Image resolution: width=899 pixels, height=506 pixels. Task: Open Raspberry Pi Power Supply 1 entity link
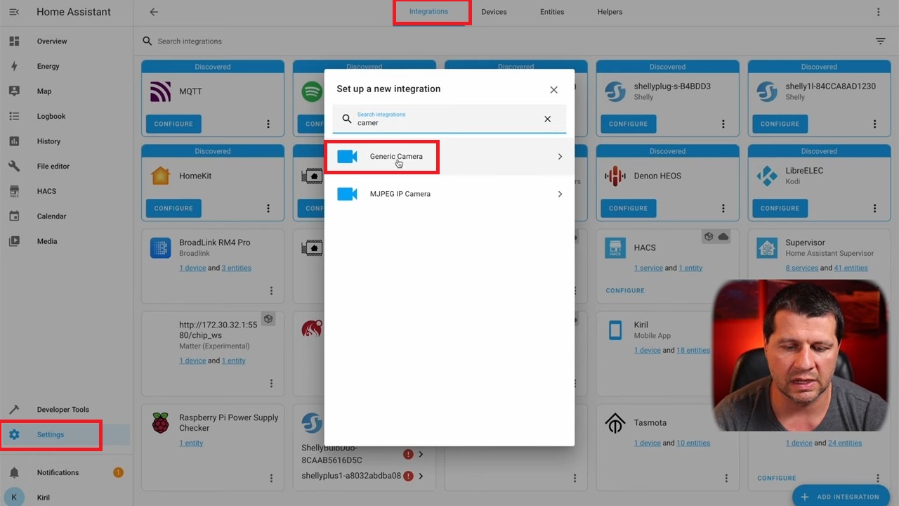191,443
